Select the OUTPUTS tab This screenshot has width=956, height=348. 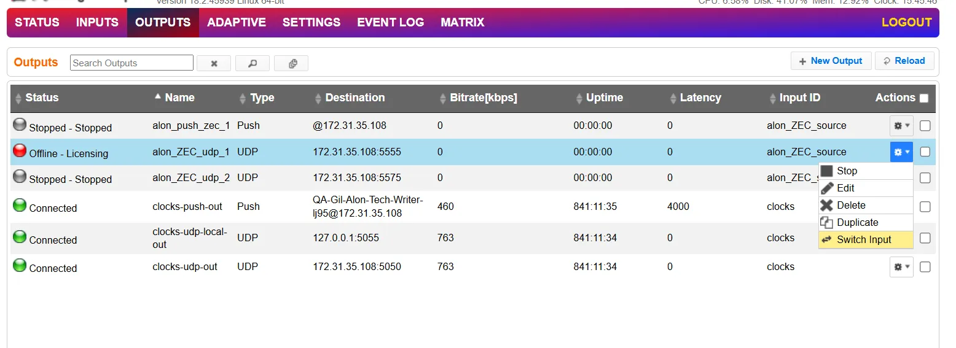[x=163, y=23]
